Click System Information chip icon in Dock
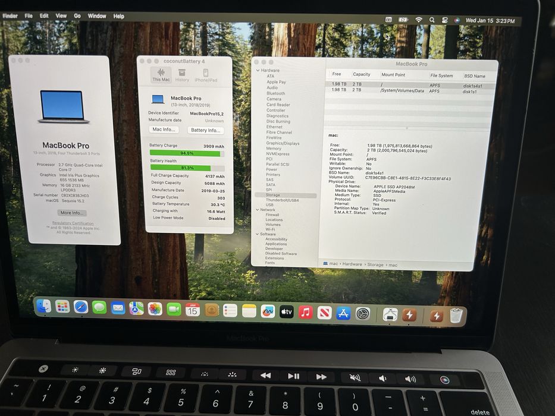The width and height of the screenshot is (555, 416). pyautogui.click(x=390, y=314)
